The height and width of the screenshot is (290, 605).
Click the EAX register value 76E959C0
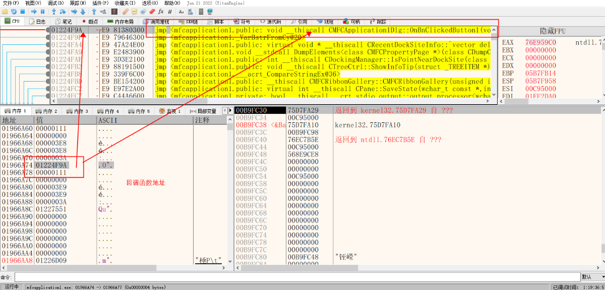click(540, 43)
